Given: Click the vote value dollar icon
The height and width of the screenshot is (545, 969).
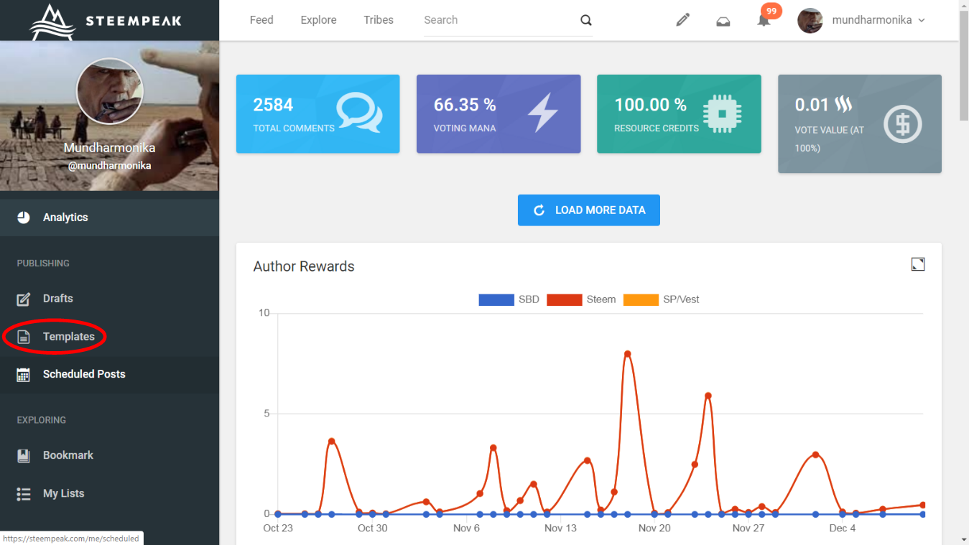Looking at the screenshot, I should [x=903, y=124].
